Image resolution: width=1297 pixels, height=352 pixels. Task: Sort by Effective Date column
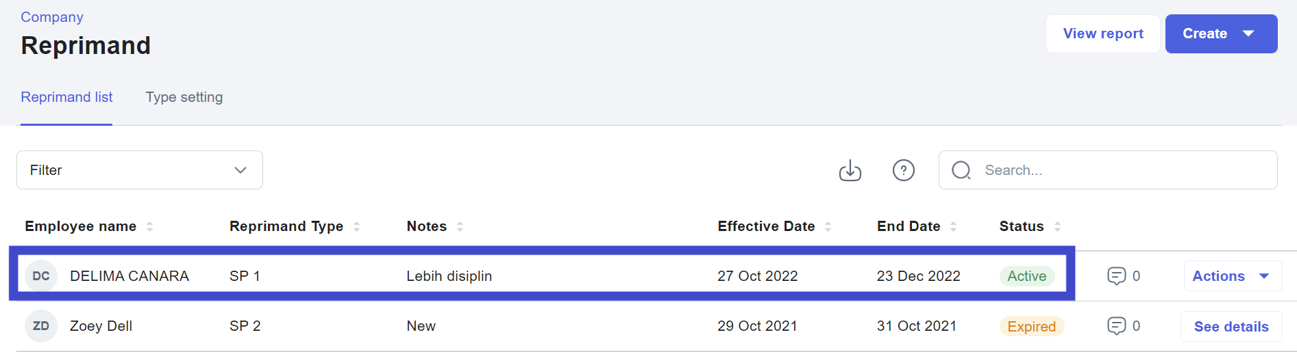[828, 227]
